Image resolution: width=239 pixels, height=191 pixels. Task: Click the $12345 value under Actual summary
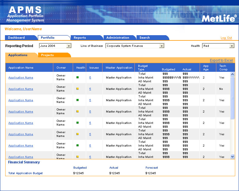pyautogui.click(x=114, y=173)
